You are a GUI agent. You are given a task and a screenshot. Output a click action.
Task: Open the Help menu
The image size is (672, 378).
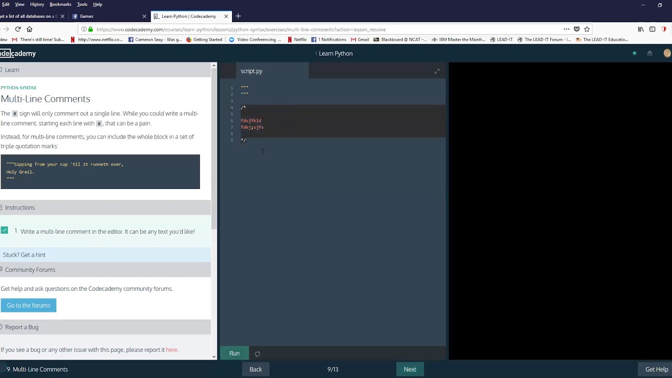(98, 4)
